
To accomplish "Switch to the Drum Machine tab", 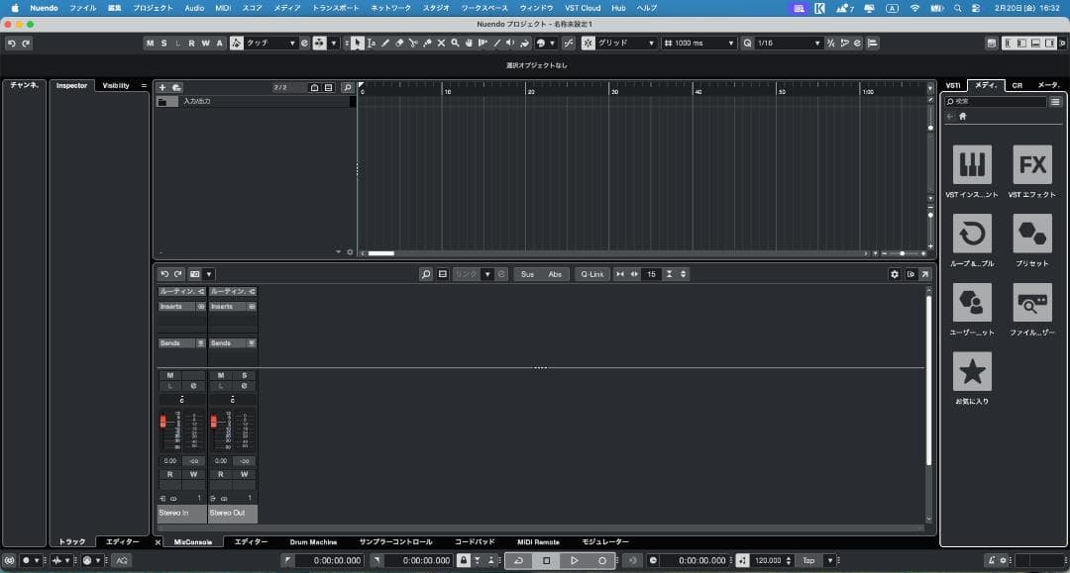I will [313, 542].
